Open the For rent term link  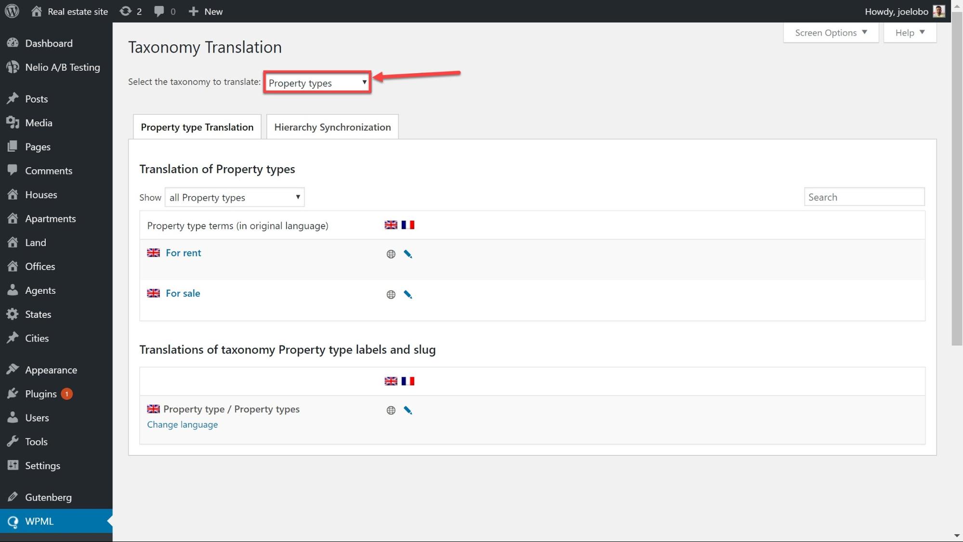(183, 253)
